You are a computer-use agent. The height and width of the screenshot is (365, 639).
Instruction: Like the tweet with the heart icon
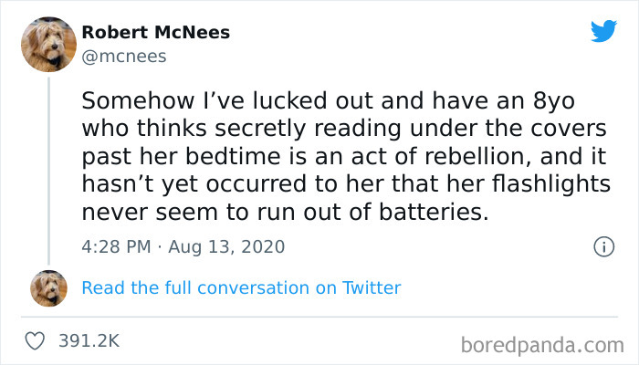(x=37, y=340)
